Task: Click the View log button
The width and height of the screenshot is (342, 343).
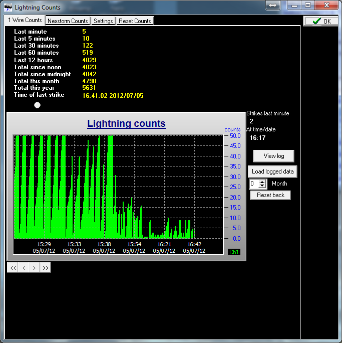Action: [x=273, y=156]
